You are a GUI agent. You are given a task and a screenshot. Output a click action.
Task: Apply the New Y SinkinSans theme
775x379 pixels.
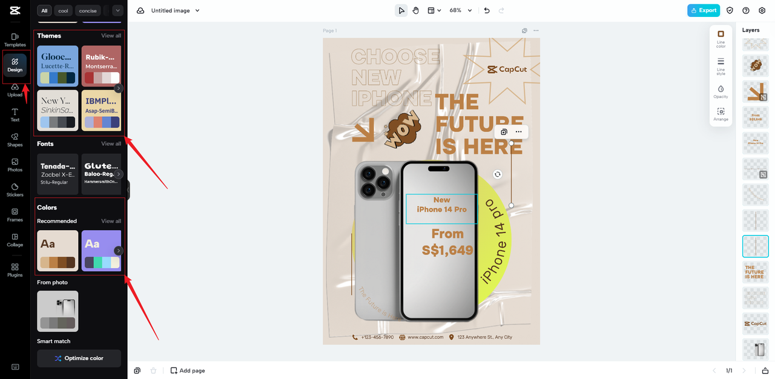58,110
